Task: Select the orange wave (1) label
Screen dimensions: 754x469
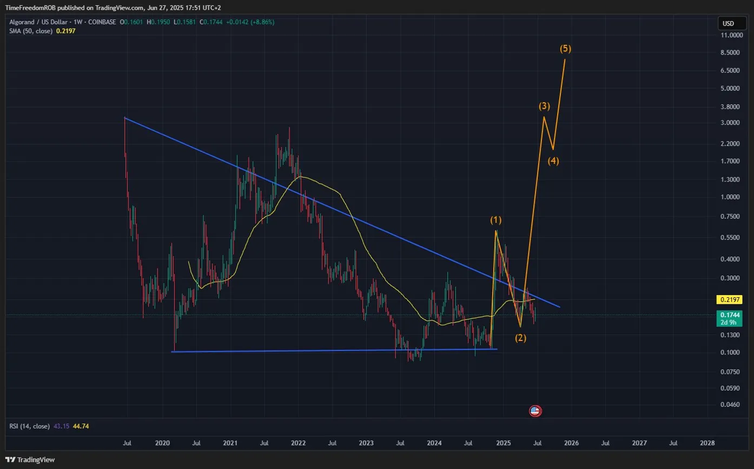Action: [x=496, y=220]
